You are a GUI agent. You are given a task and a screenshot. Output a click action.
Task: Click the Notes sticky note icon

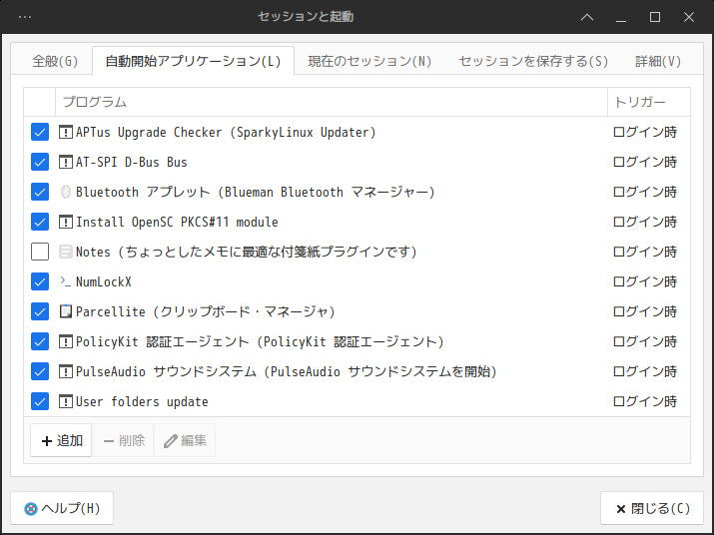(66, 252)
